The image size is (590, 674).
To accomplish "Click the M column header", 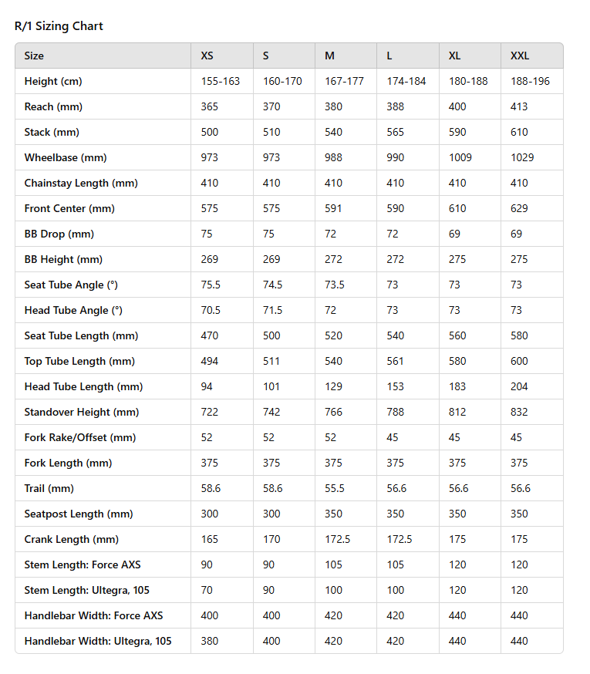I will [329, 56].
